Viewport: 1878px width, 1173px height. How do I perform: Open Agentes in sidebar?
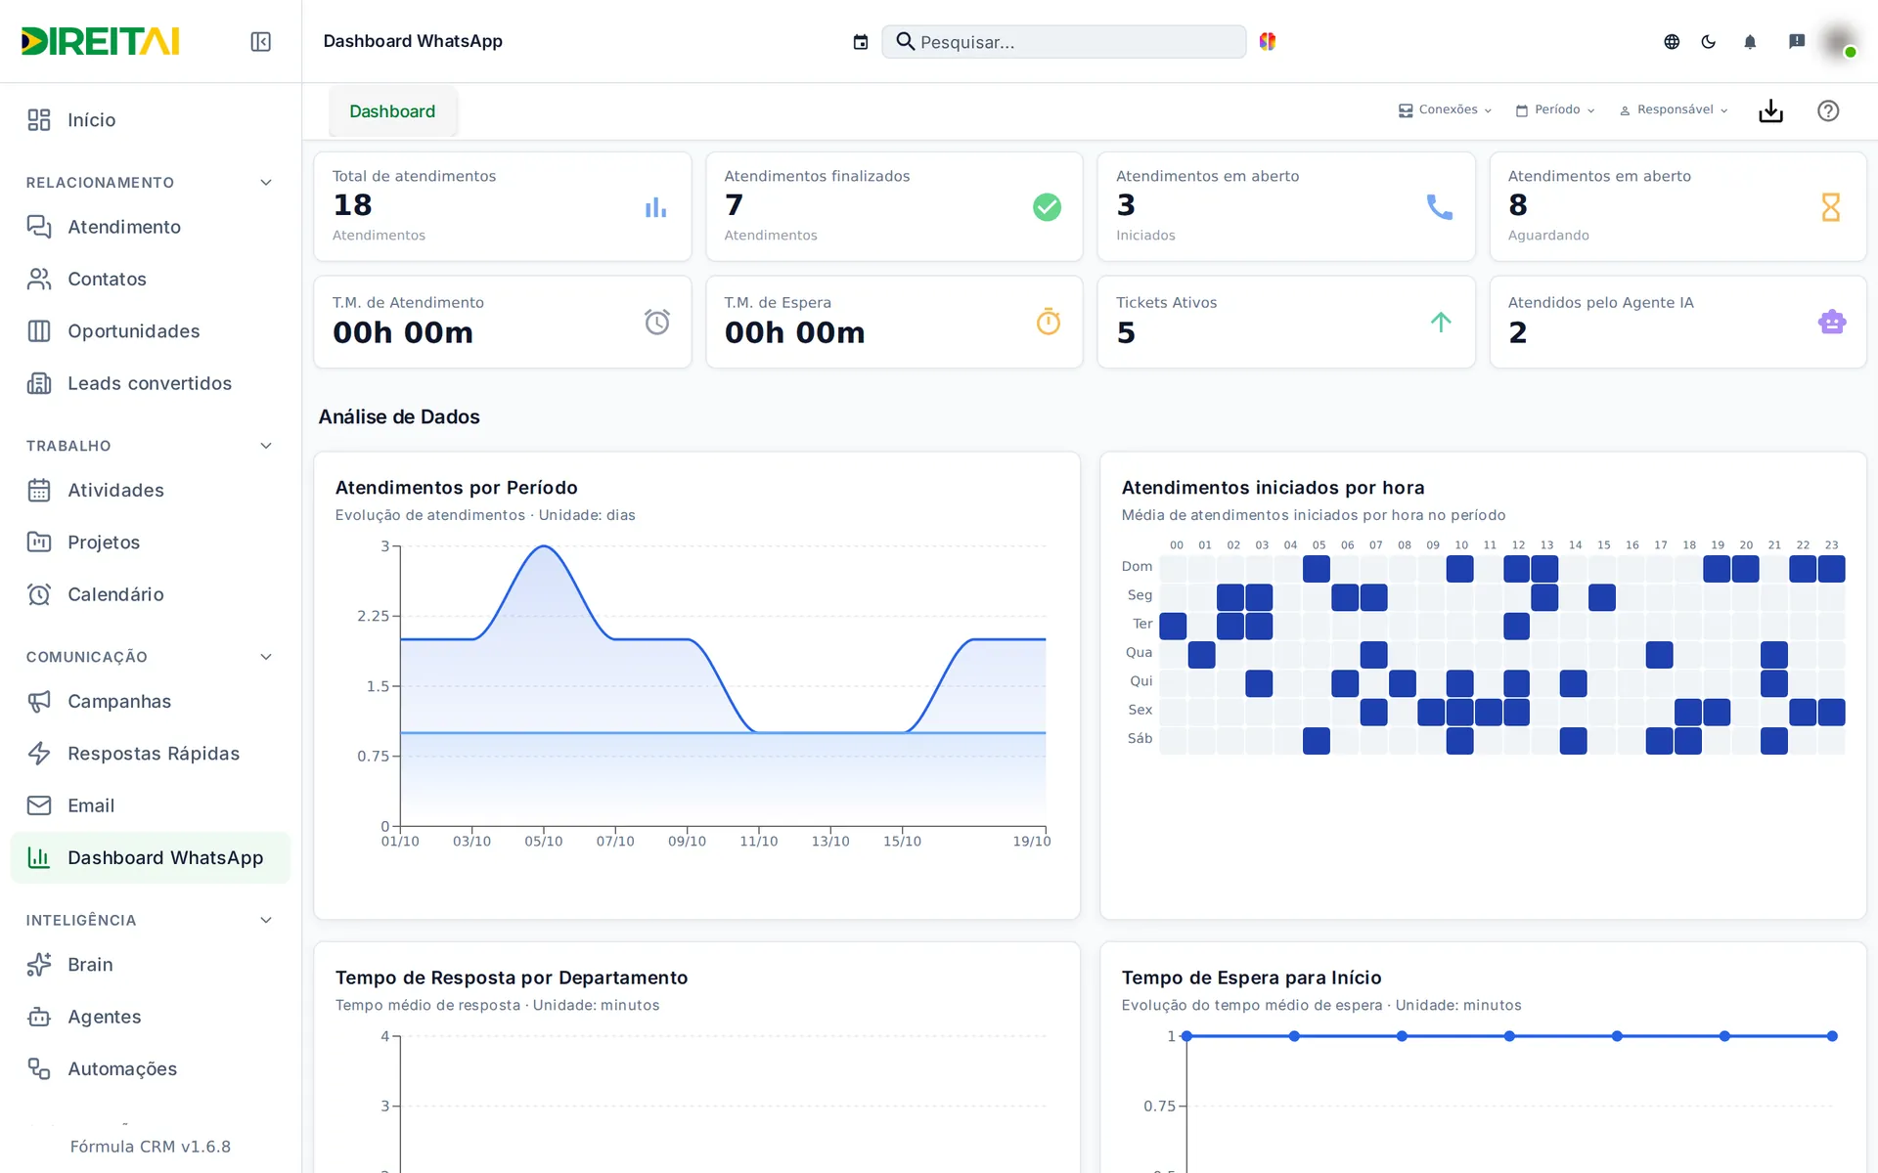[x=151, y=1017]
